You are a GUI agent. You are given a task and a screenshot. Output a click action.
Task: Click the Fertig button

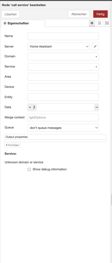[x=100, y=14]
